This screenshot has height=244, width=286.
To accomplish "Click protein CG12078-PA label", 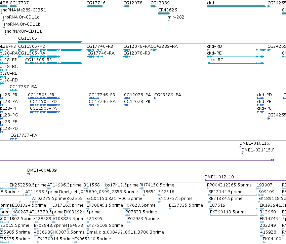I will 137,95.
